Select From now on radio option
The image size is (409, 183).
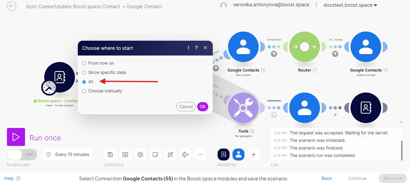tap(84, 63)
